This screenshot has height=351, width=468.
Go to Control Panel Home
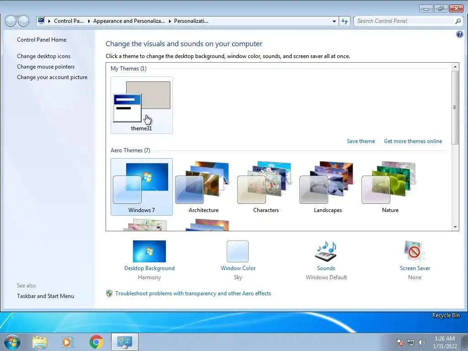[x=42, y=40]
